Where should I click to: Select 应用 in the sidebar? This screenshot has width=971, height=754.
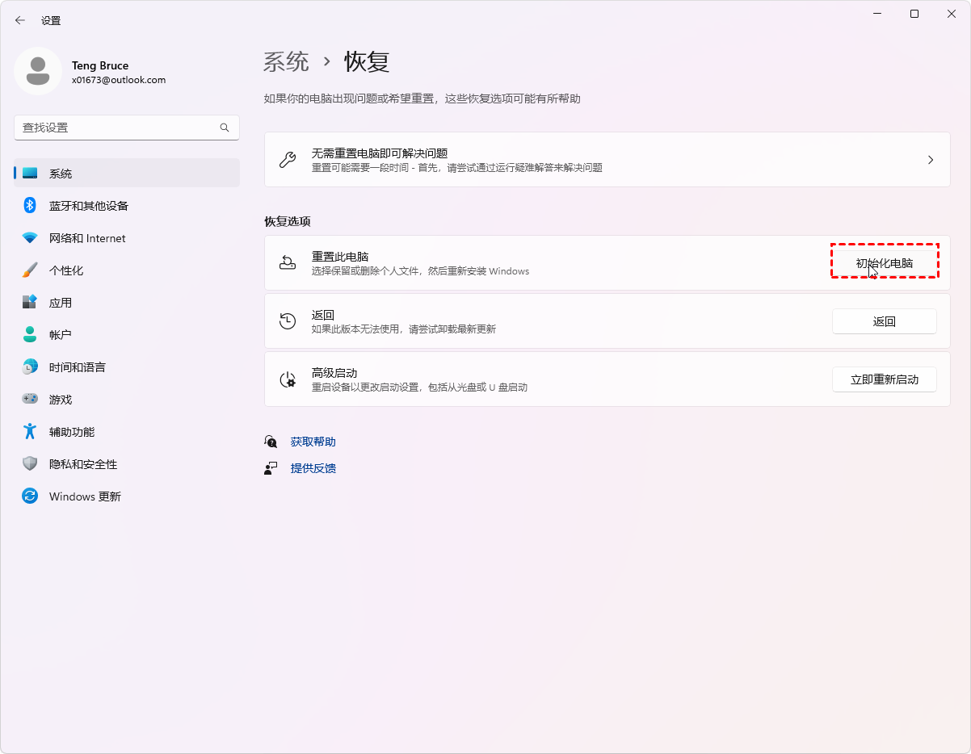click(61, 303)
